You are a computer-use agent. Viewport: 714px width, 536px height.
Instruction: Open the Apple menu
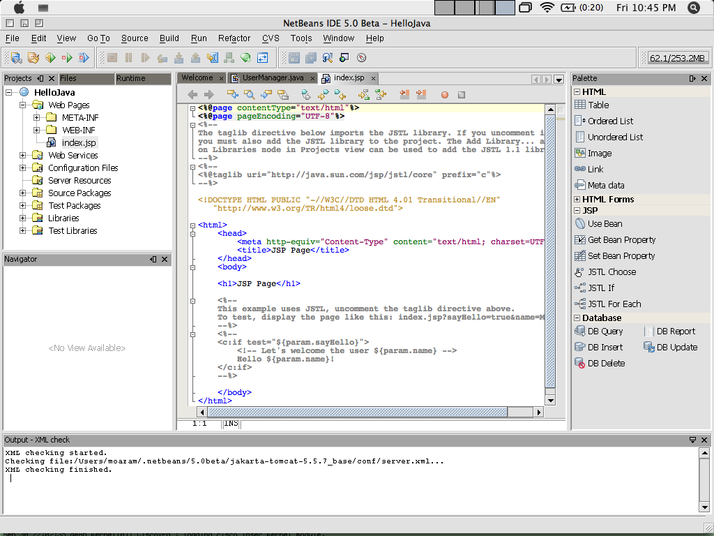point(19,7)
